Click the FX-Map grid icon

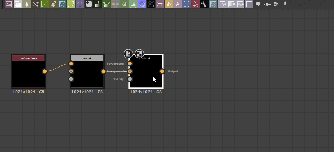click(x=89, y=5)
